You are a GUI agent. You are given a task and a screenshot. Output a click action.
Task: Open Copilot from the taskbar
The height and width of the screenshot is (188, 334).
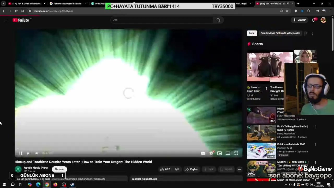(x=29, y=185)
